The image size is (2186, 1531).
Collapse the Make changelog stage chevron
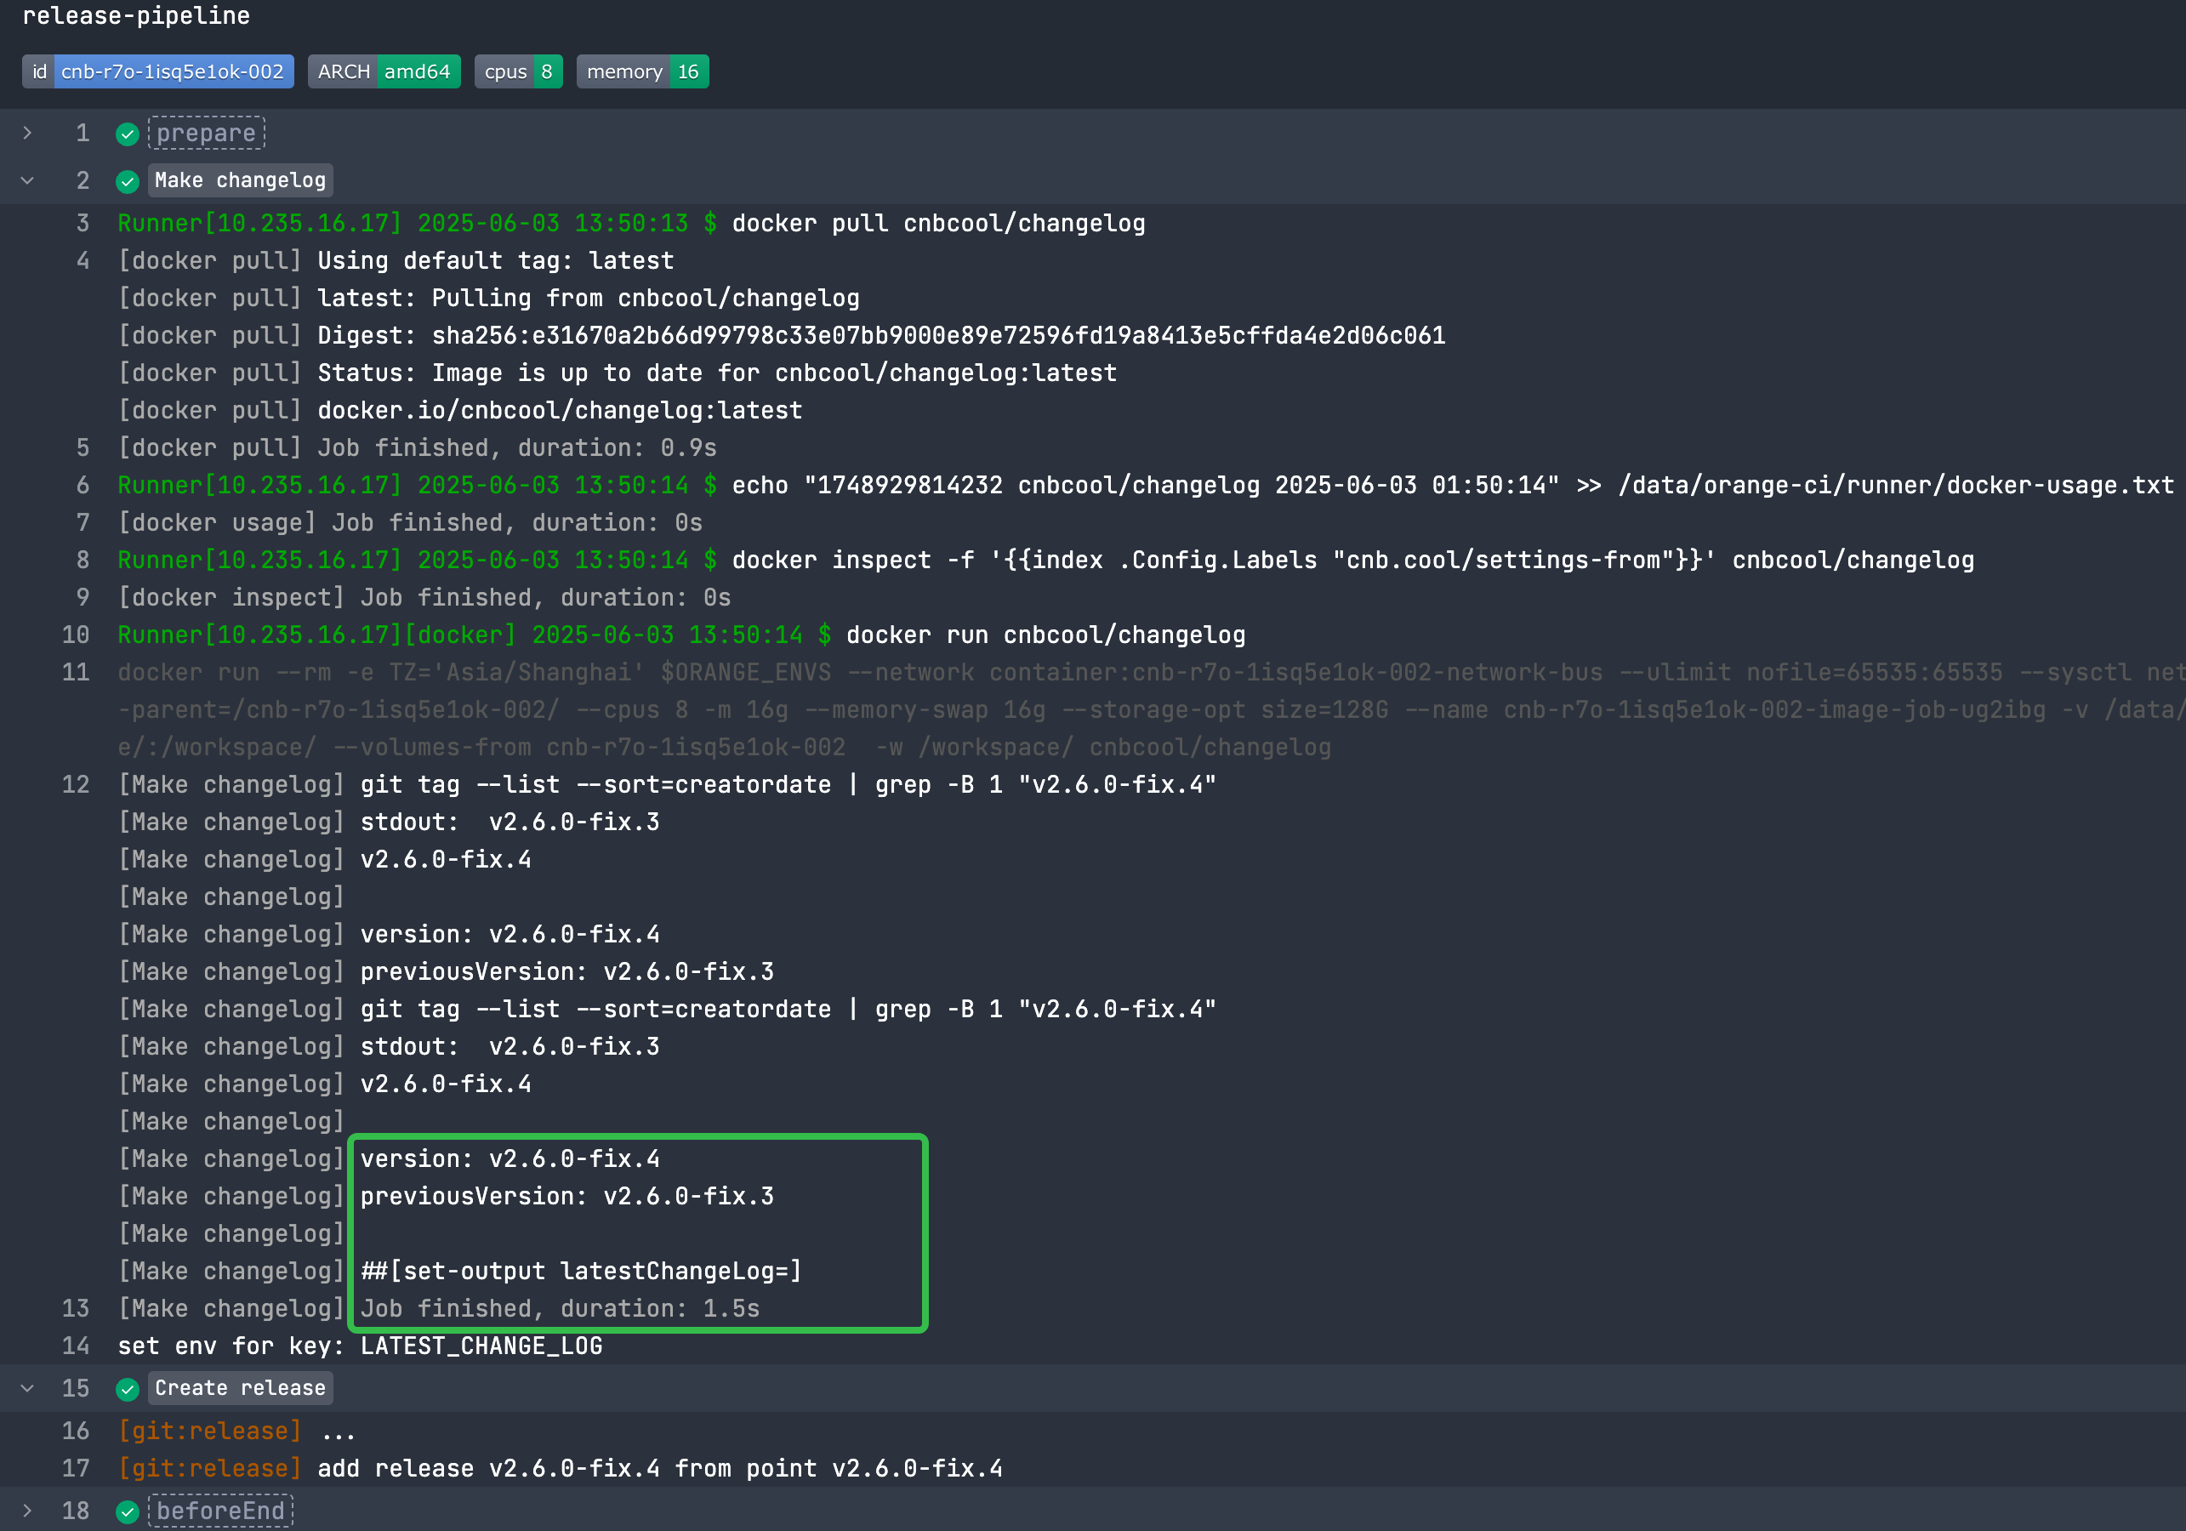(x=27, y=180)
